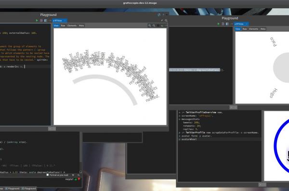Zoom in on the left Playground Roassal view

(150, 26)
